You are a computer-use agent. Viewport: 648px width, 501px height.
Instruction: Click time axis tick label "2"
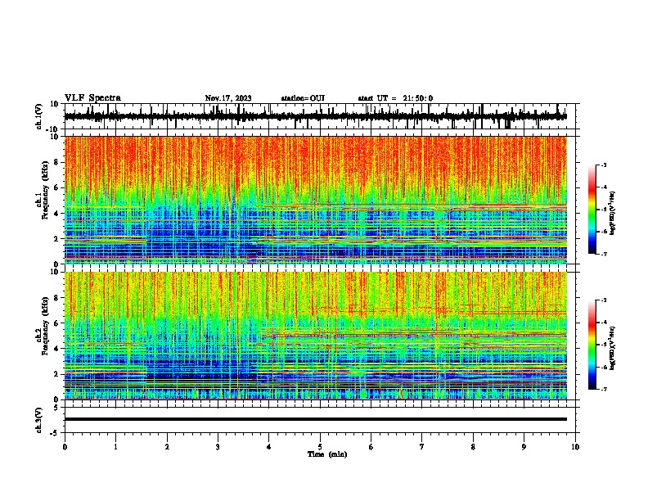pos(167,447)
